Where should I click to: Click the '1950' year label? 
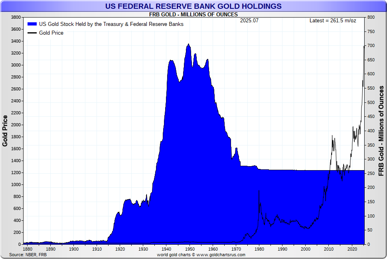[x=190, y=249]
